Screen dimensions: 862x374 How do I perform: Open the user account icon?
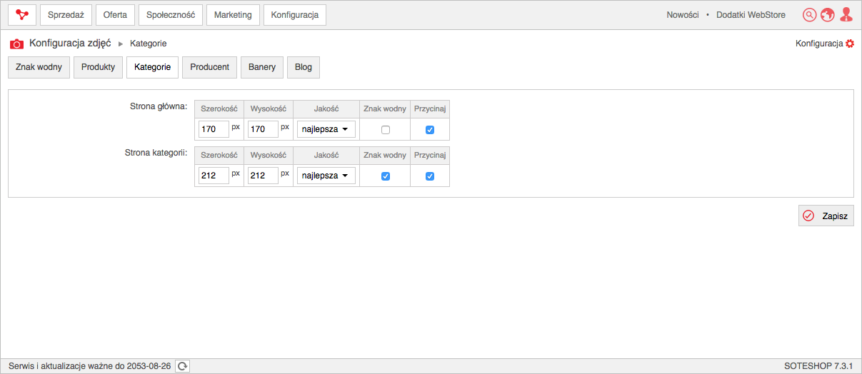[846, 15]
